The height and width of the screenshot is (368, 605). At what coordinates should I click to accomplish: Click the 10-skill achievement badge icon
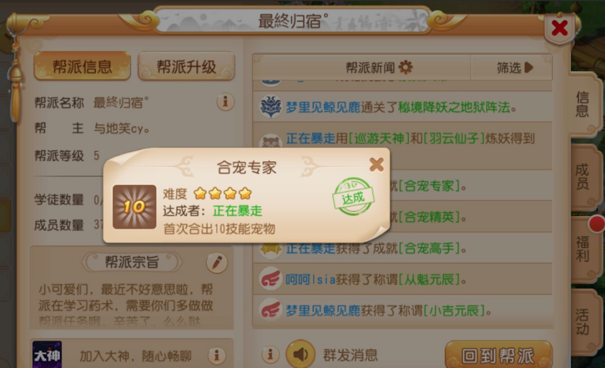coord(134,207)
